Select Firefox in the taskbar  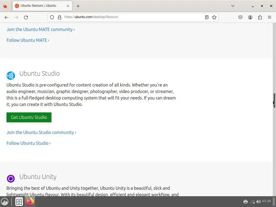[x=30, y=202]
